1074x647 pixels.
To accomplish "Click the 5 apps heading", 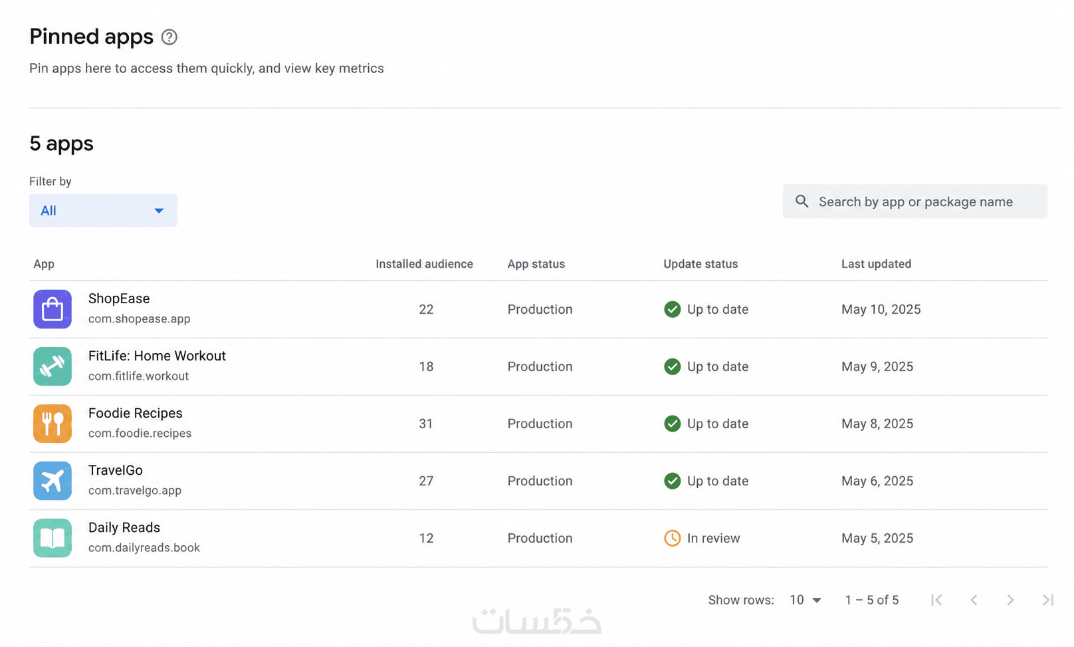I will pos(61,144).
